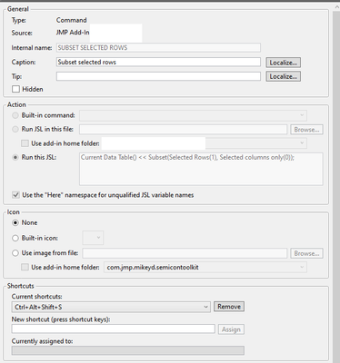Select the Run this JSL radio button
The height and width of the screenshot is (363, 340).
pos(15,157)
